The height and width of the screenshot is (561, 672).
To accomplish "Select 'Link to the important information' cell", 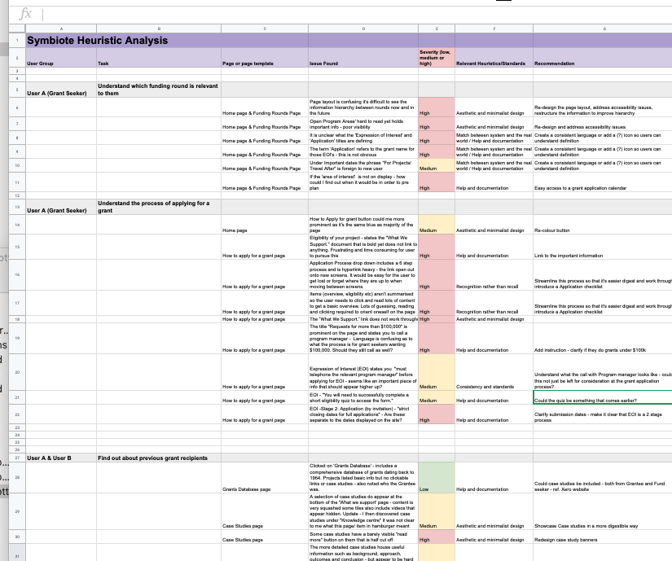I will pyautogui.click(x=603, y=247).
